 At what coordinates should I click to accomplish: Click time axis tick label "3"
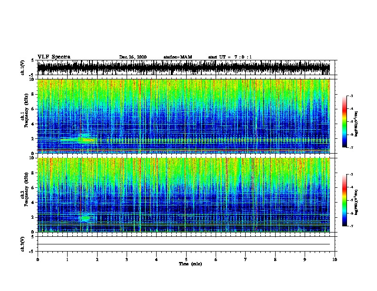click(x=127, y=260)
